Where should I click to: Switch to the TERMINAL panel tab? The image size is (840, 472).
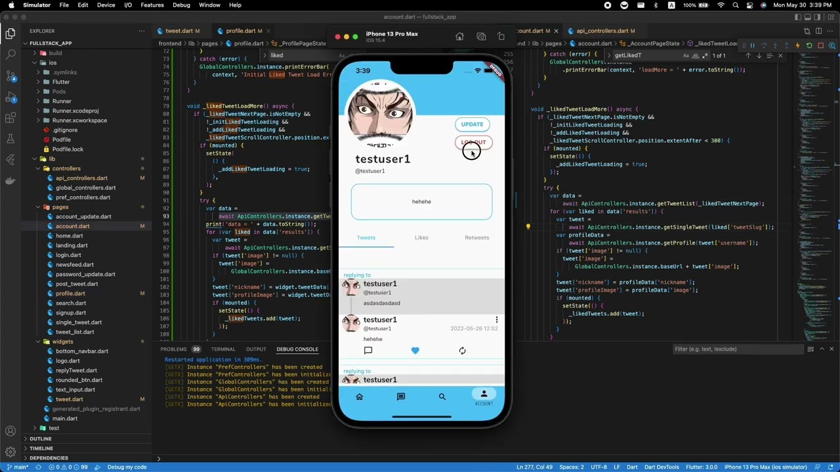coord(223,349)
